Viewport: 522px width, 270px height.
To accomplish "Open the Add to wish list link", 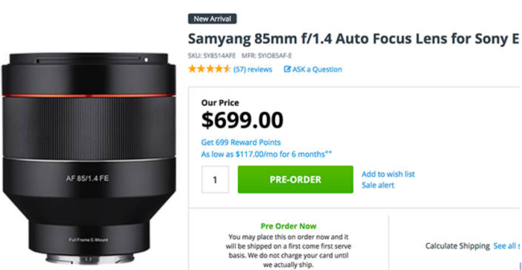I will (389, 174).
